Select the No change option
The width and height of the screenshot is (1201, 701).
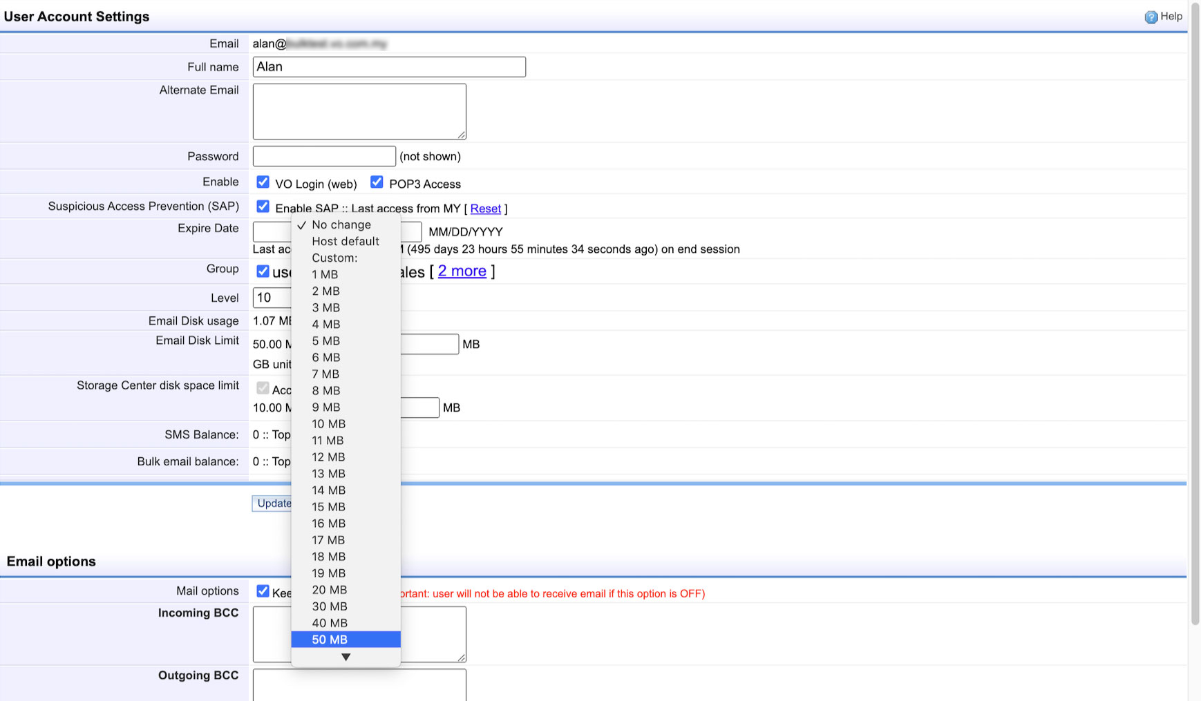pos(341,225)
